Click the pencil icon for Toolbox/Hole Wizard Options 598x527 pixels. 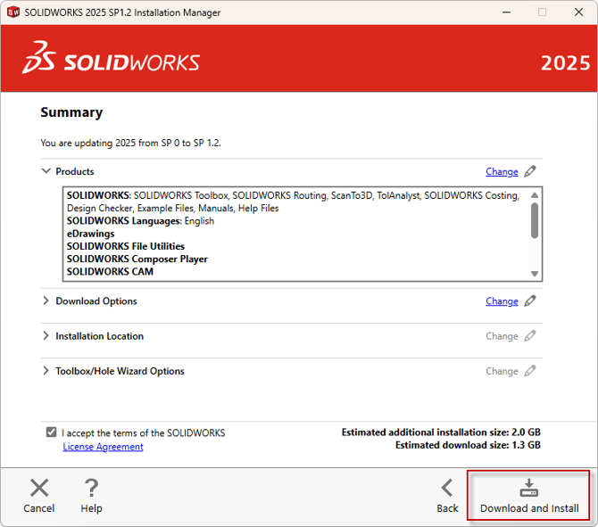[x=530, y=371]
